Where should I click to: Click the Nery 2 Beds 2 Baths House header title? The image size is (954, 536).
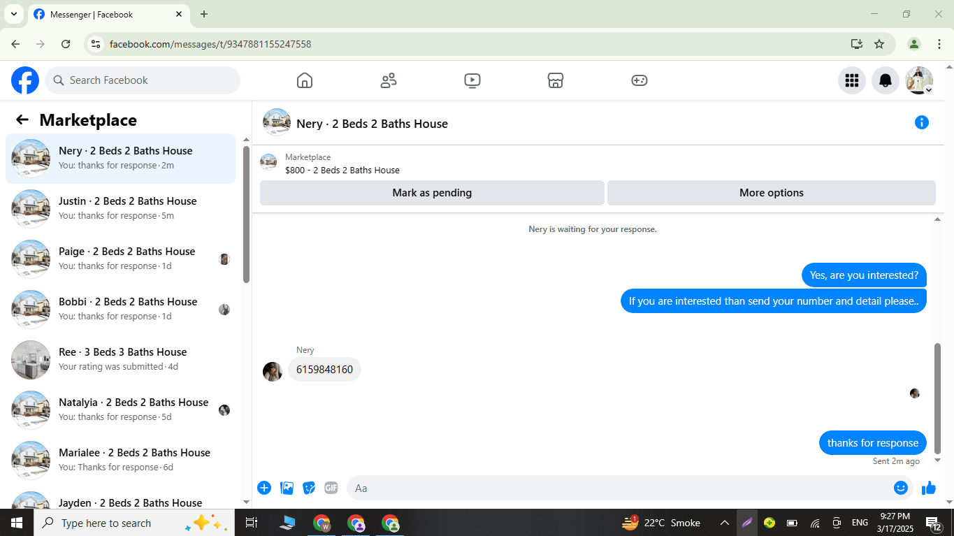(372, 124)
